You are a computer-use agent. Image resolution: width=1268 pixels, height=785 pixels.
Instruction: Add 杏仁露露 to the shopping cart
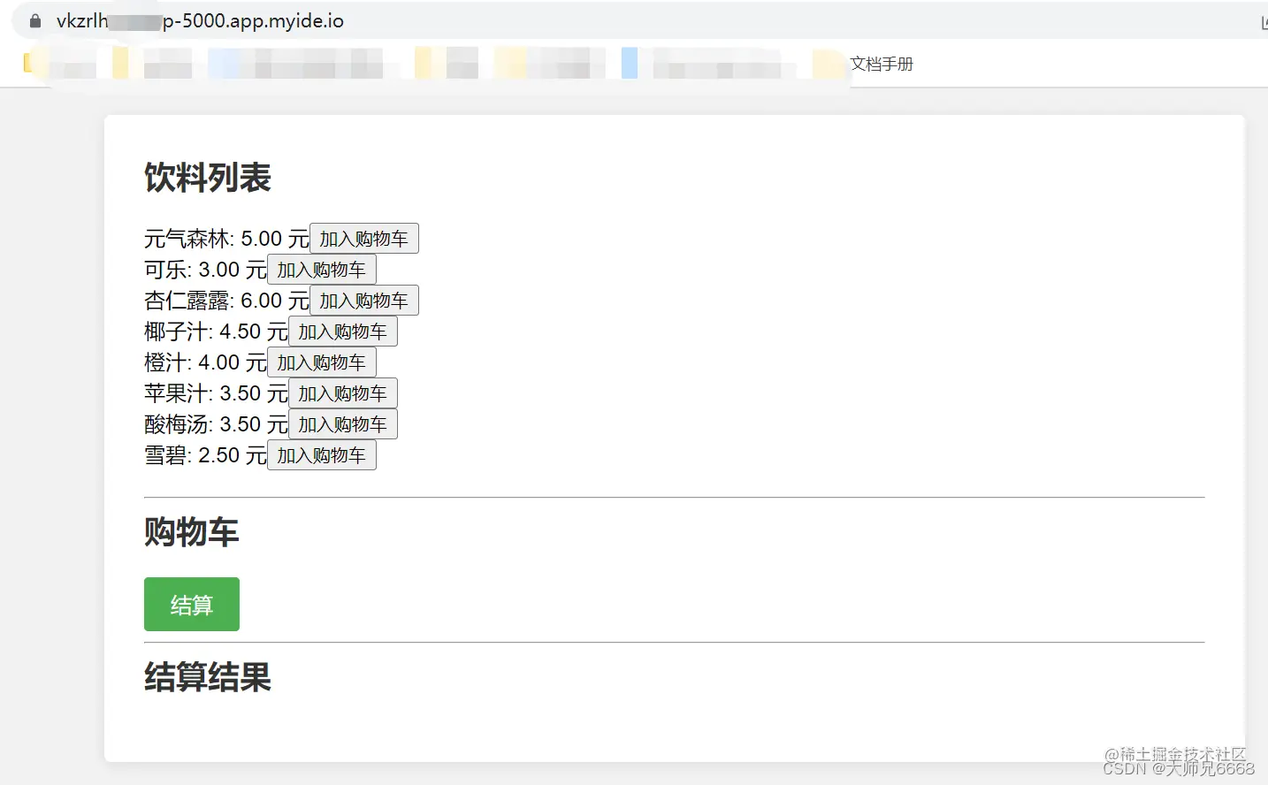pyautogui.click(x=363, y=300)
